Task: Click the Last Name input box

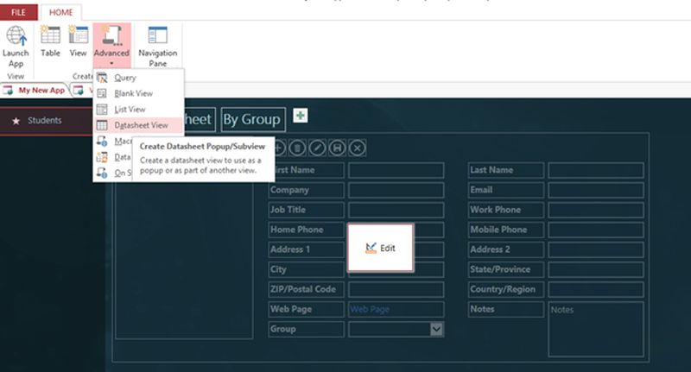Action: click(x=596, y=170)
